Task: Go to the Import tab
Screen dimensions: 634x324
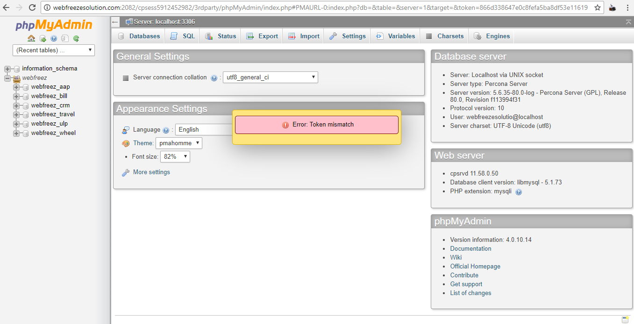Action: pos(303,36)
